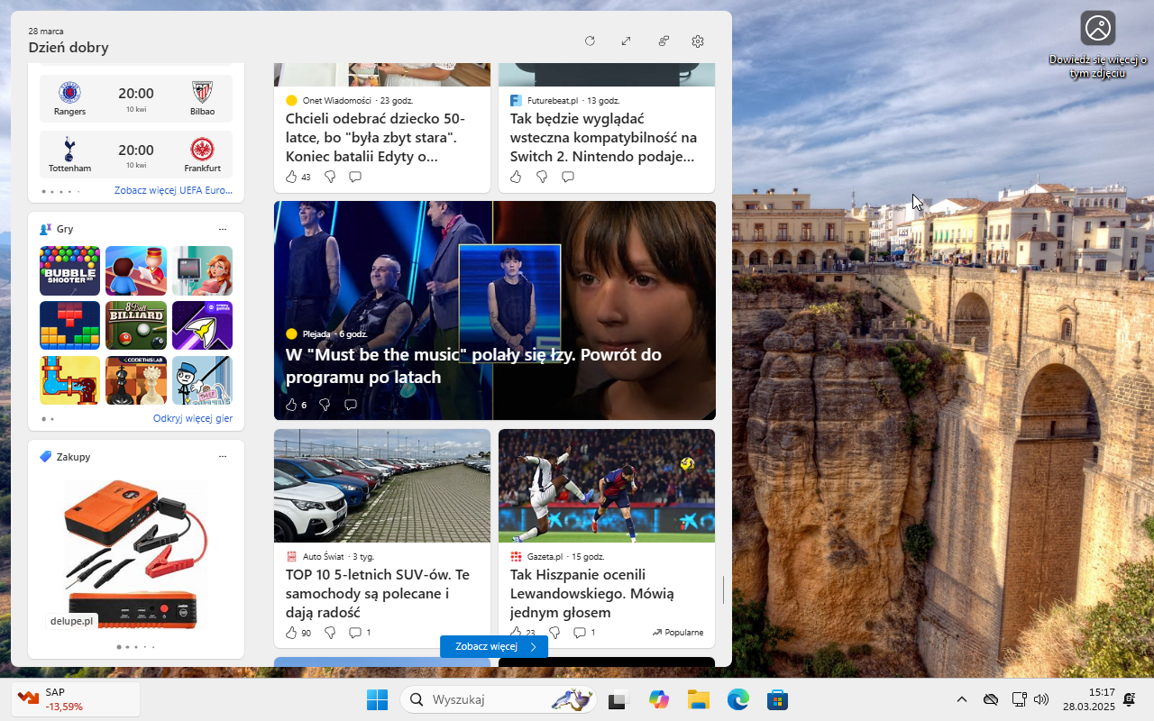Open more options for Zakupy widget
This screenshot has height=721, width=1154.
pyautogui.click(x=223, y=457)
